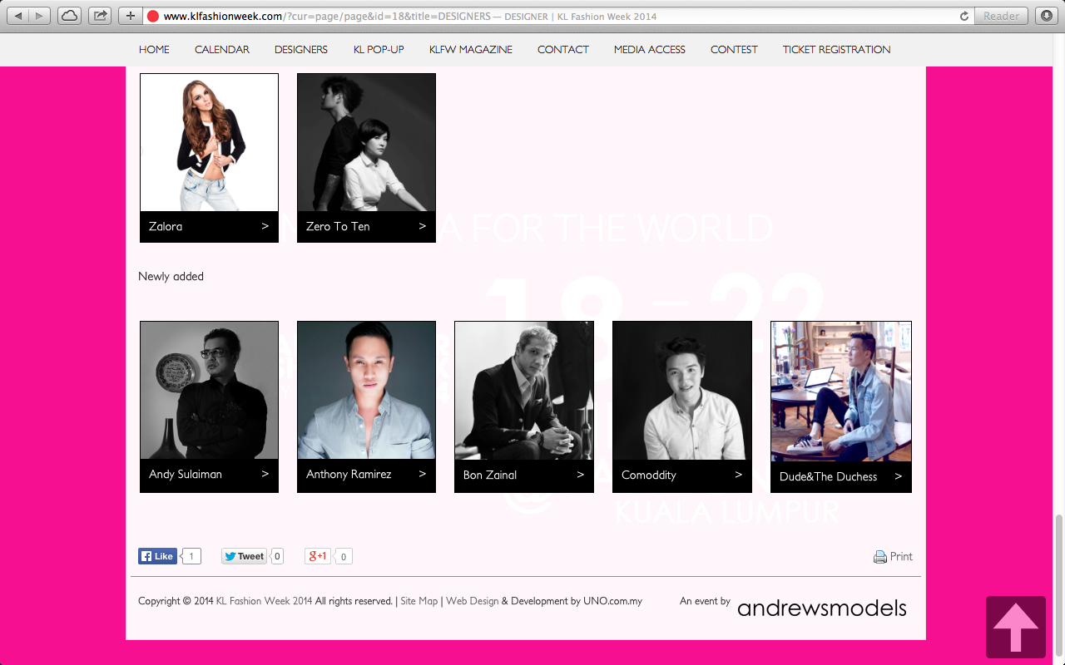Click the red site favicon
Image resolution: width=1065 pixels, height=665 pixels.
click(153, 16)
